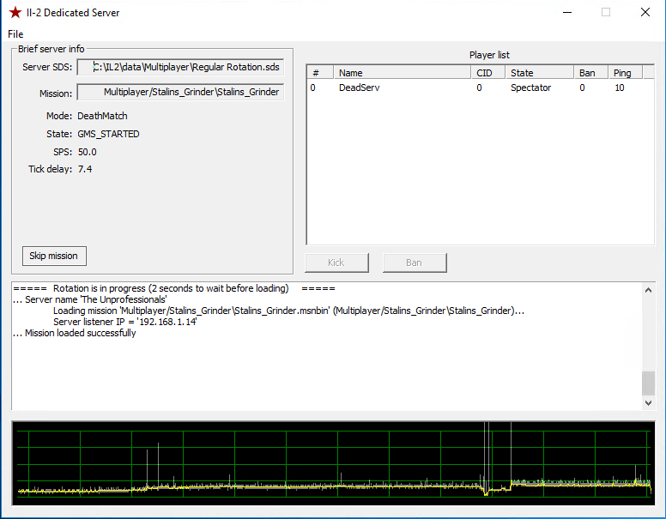Click the log scrollbar thumb

[x=648, y=383]
